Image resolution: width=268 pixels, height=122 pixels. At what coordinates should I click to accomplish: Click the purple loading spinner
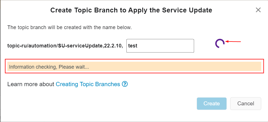click(x=220, y=43)
